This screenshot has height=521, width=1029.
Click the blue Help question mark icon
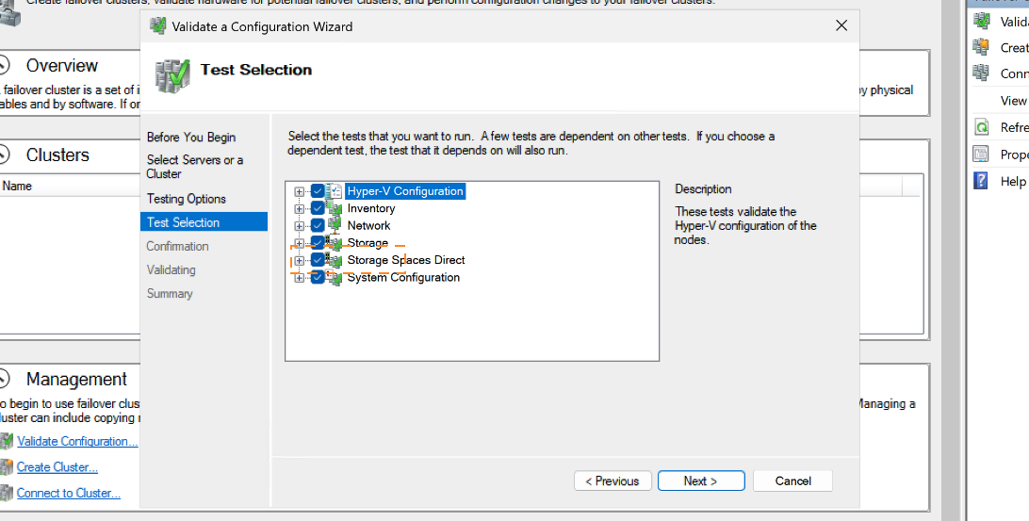982,181
